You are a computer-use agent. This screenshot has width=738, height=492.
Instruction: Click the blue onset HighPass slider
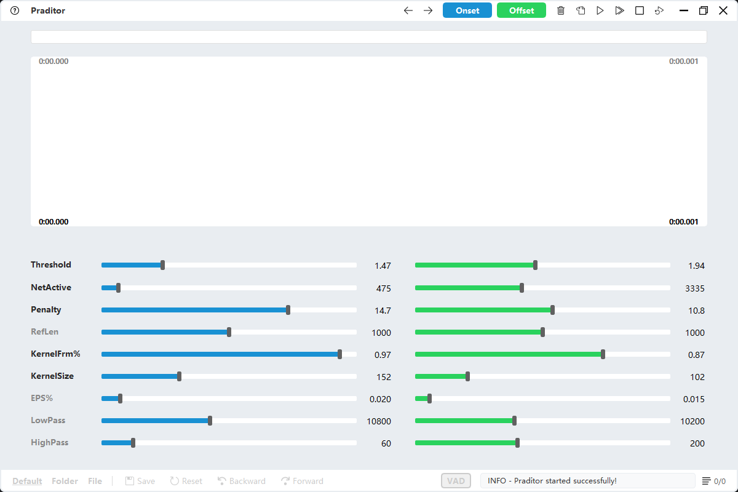(x=229, y=443)
